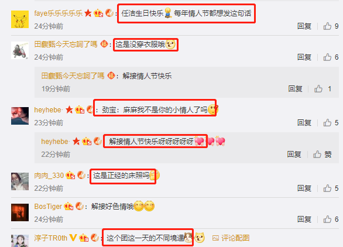Screen dimensions: 343x247
Task: Reply to faye乐乐乐乐乐's comment
Action: coord(304,26)
